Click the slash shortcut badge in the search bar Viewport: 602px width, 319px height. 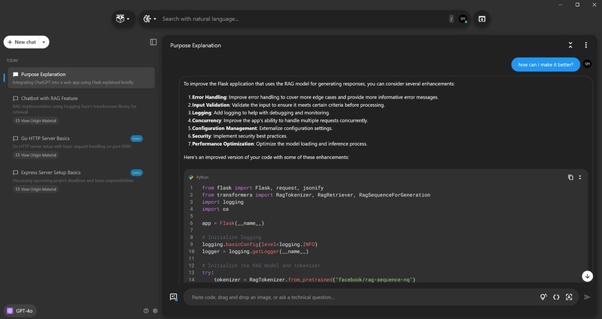[451, 19]
